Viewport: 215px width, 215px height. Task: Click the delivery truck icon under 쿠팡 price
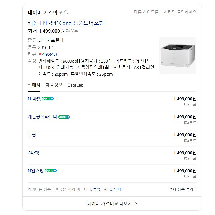click(x=186, y=141)
